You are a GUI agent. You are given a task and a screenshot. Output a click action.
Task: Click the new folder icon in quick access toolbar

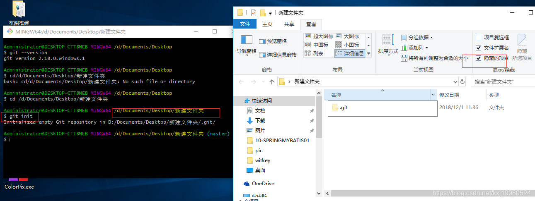coord(263,13)
